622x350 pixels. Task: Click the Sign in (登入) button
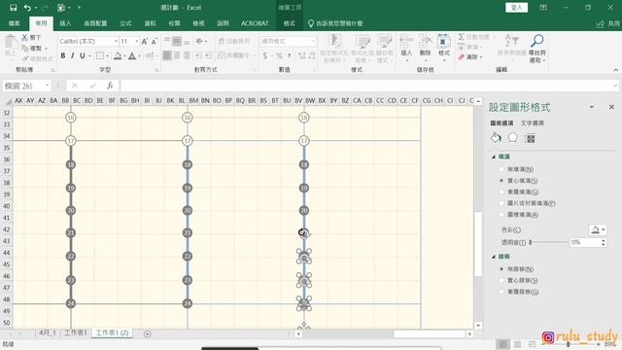pos(516,8)
